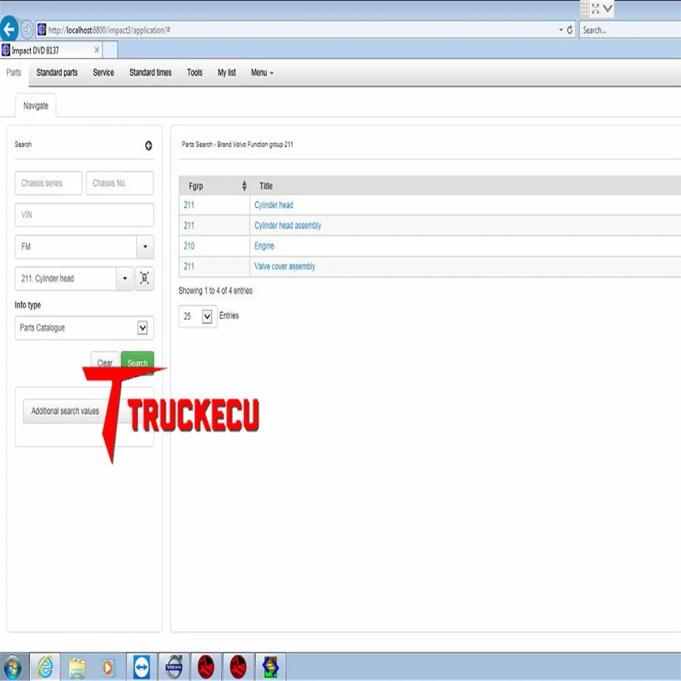Open My list
The image size is (681, 681).
click(x=227, y=73)
